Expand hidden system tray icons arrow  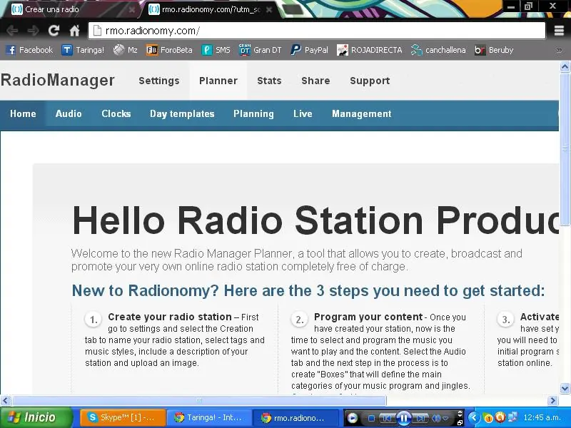tap(474, 417)
